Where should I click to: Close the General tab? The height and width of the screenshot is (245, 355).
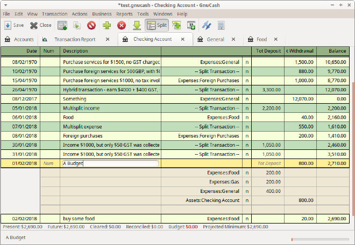click(x=233, y=39)
